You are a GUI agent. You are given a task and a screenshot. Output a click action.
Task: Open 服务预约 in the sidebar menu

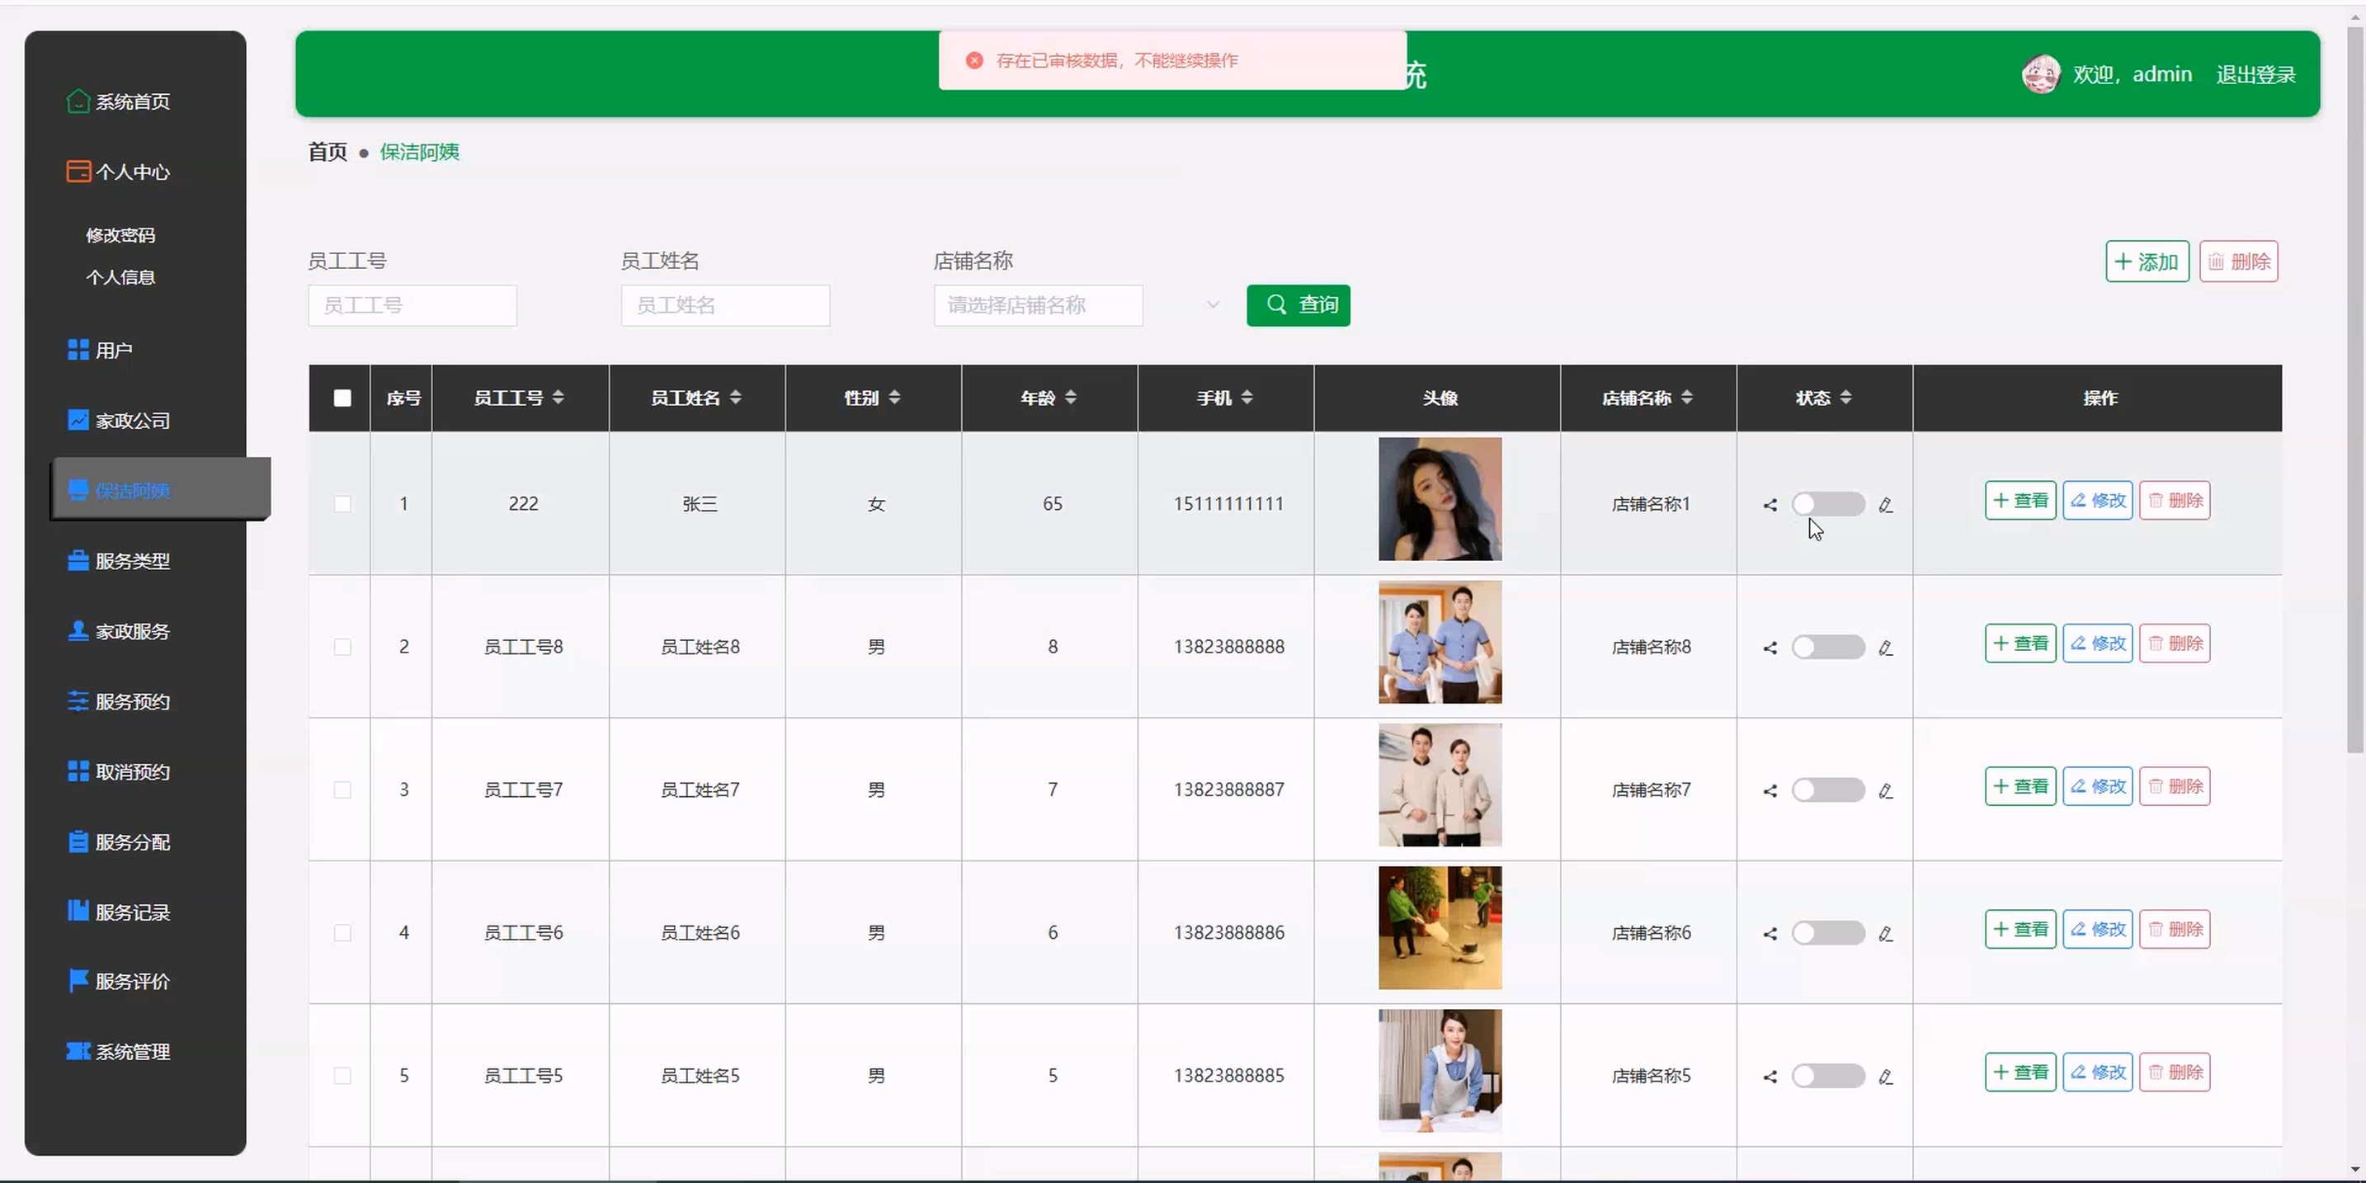click(132, 702)
